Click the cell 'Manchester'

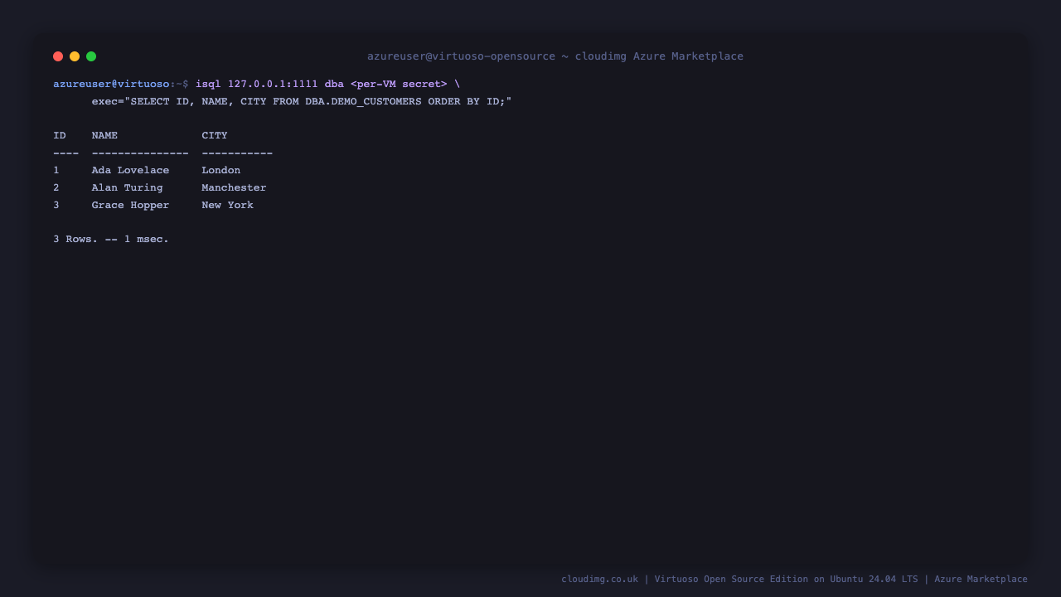point(234,187)
